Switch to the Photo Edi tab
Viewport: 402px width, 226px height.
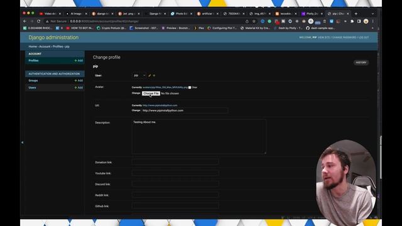coord(182,14)
